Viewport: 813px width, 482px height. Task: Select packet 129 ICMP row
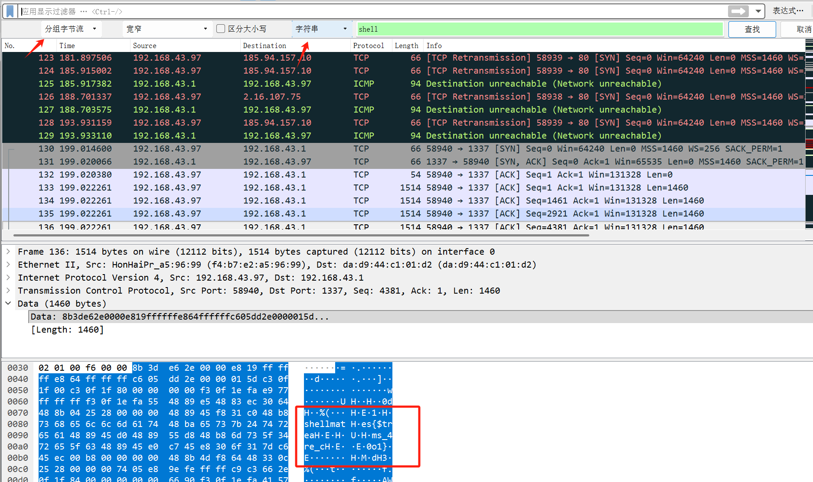(x=403, y=136)
